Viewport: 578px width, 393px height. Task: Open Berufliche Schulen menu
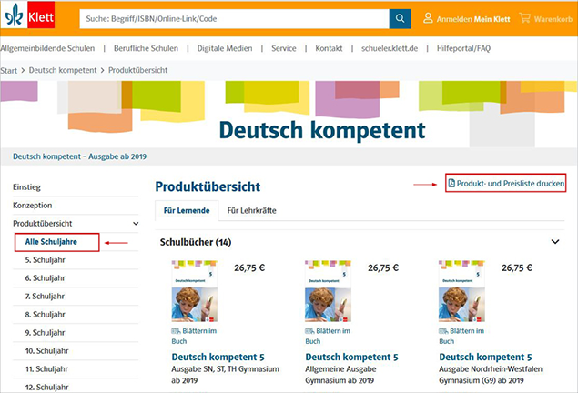tap(146, 48)
